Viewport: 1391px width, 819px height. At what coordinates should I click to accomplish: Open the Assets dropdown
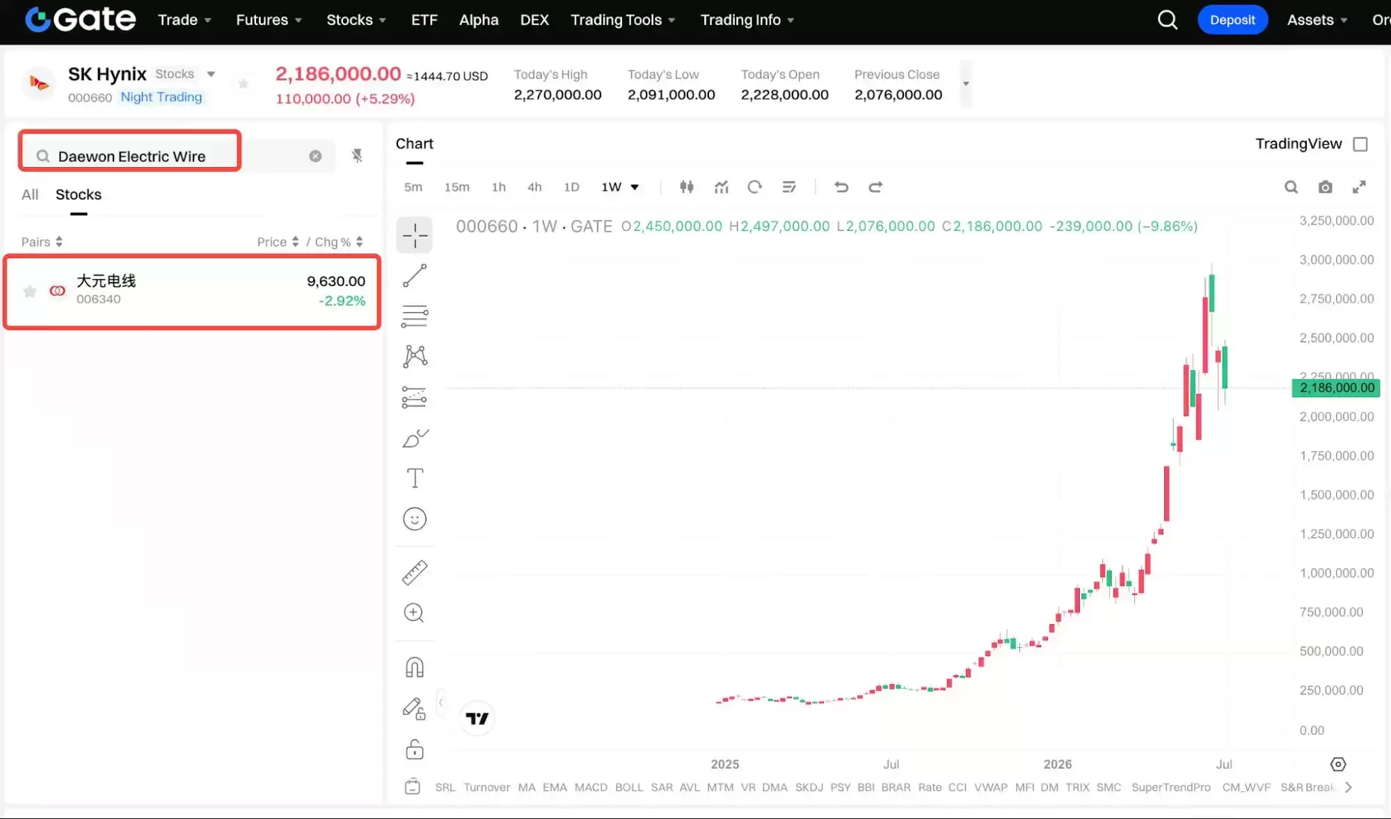(1317, 20)
